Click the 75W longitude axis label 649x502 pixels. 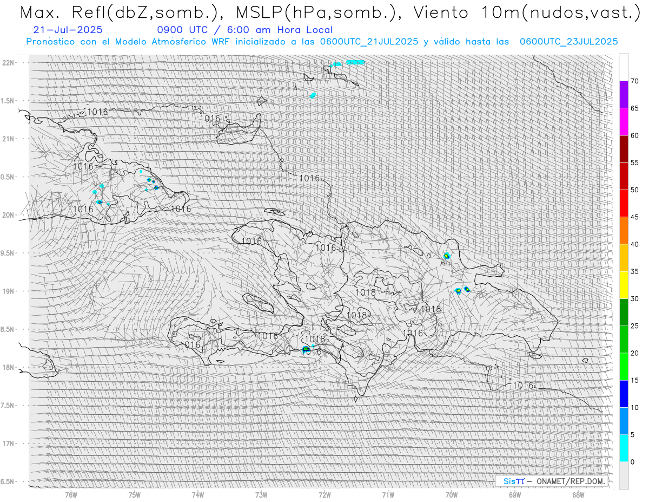click(135, 494)
